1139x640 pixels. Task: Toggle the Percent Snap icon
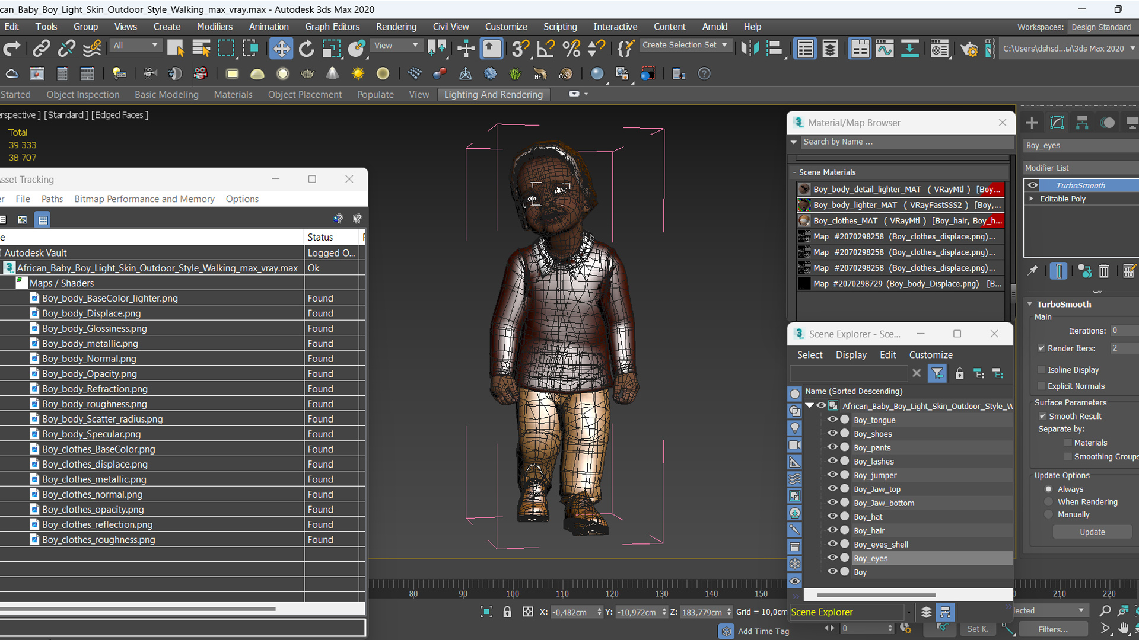(x=571, y=49)
